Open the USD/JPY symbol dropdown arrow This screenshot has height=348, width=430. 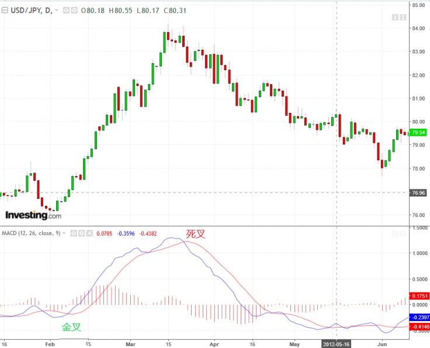56,11
